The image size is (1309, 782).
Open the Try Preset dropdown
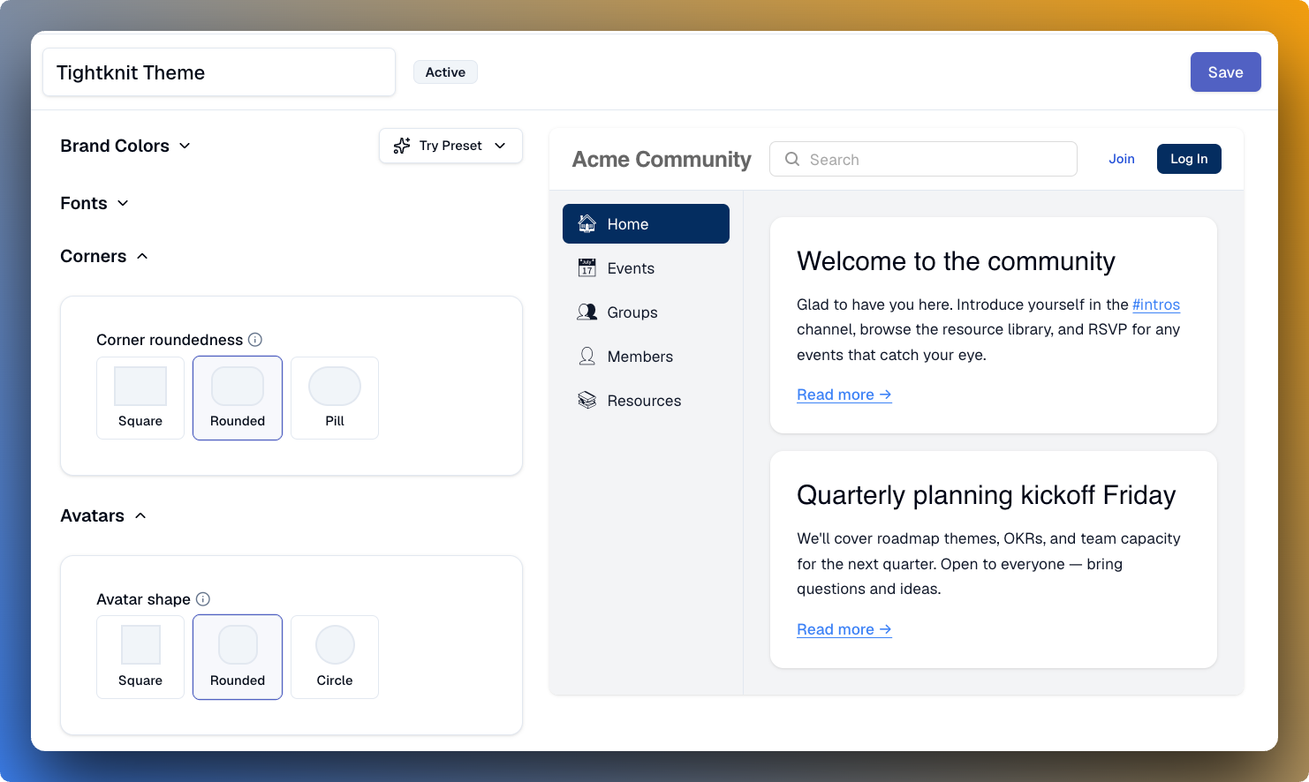coord(450,146)
